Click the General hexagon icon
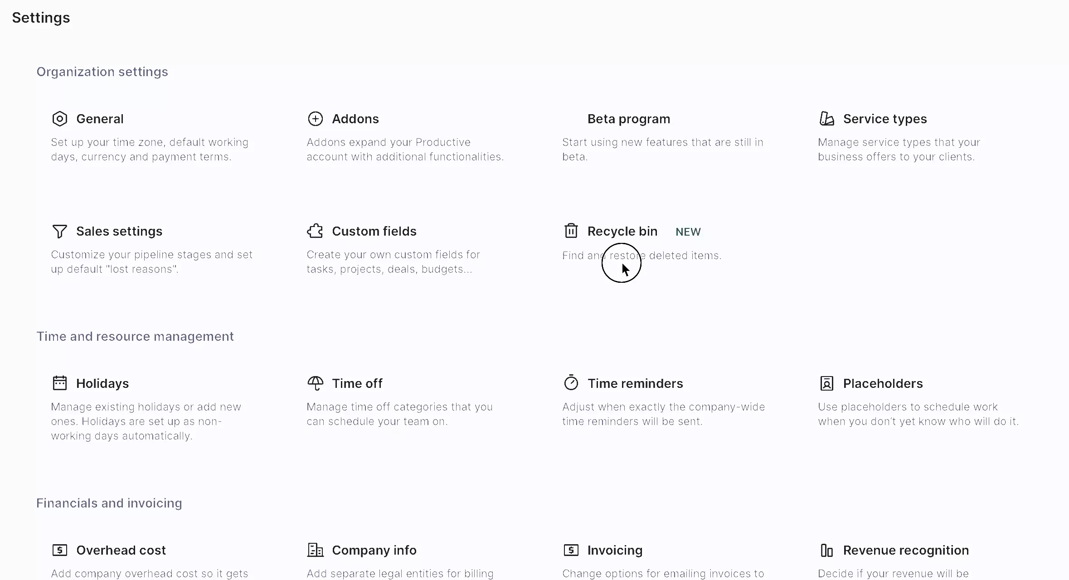 60,119
